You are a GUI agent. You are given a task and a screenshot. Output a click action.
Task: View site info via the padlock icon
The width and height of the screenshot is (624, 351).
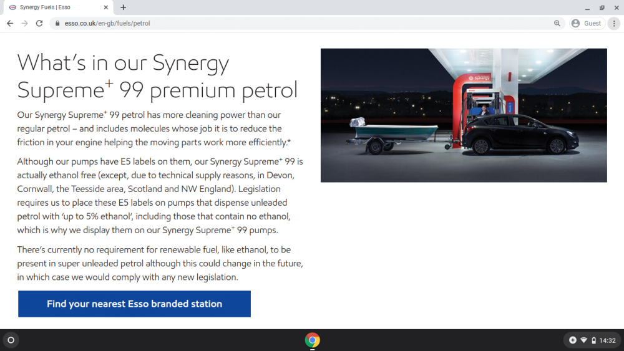(x=57, y=24)
